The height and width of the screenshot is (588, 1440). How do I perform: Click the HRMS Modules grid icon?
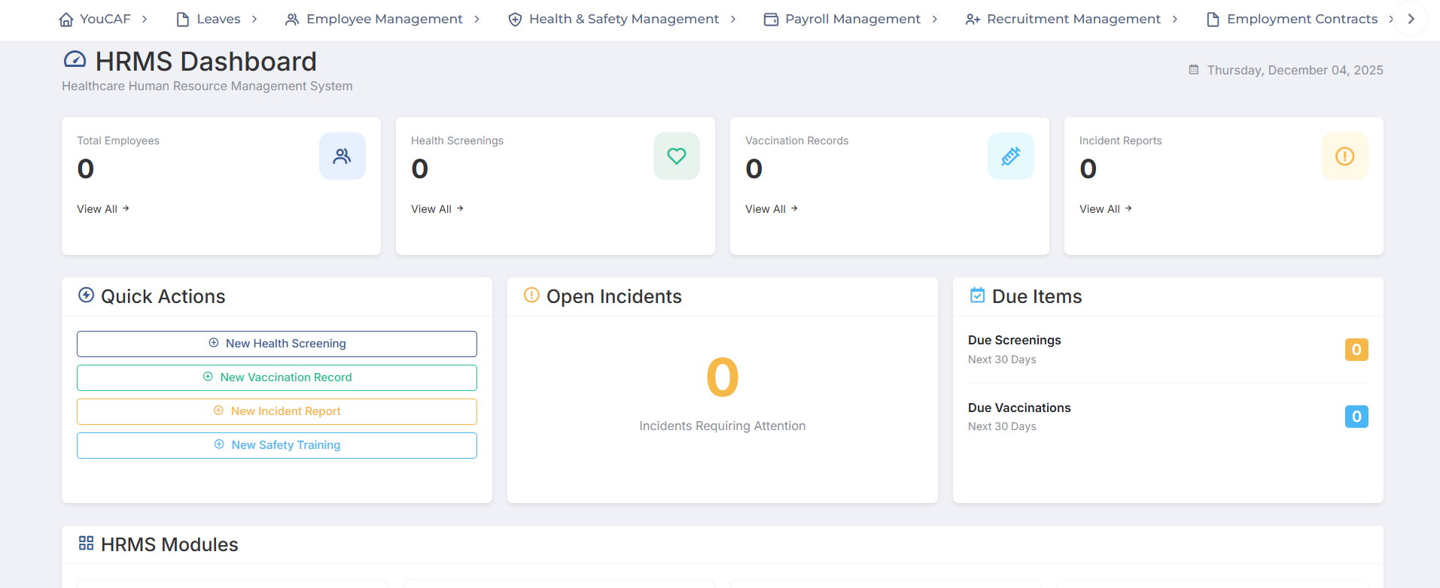(x=87, y=544)
